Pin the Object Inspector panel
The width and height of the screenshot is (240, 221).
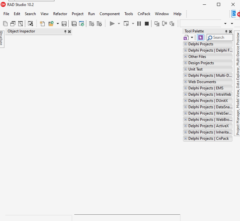point(66,31)
